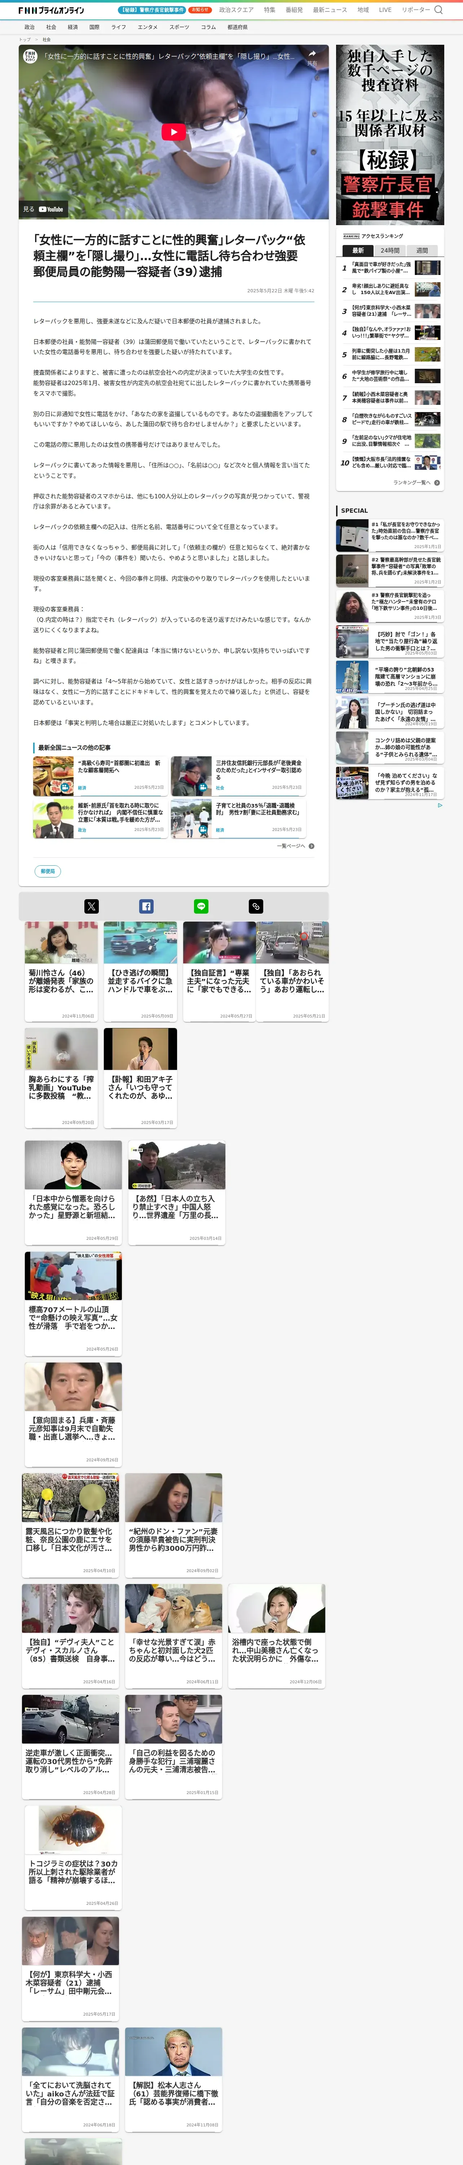Open ランキング一覧へ link
This screenshot has width=463, height=2165.
click(416, 482)
